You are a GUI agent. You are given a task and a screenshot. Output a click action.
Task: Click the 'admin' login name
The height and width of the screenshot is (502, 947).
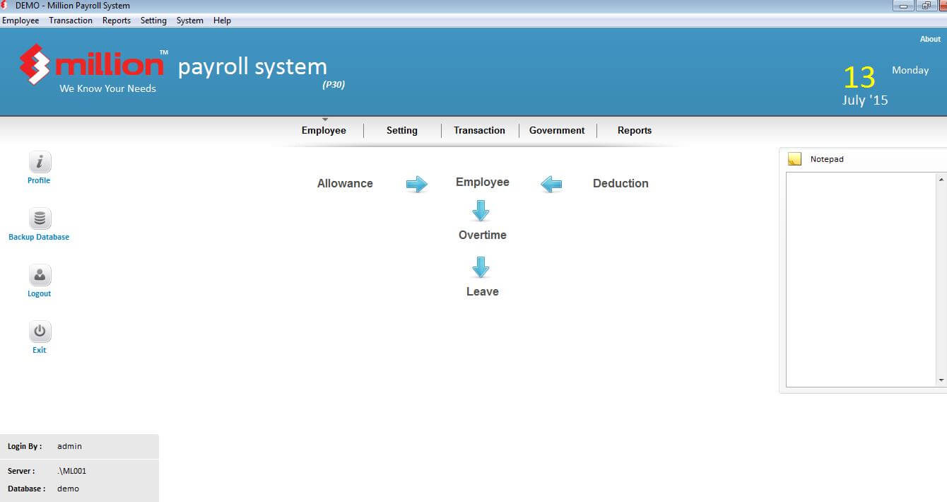coord(69,446)
